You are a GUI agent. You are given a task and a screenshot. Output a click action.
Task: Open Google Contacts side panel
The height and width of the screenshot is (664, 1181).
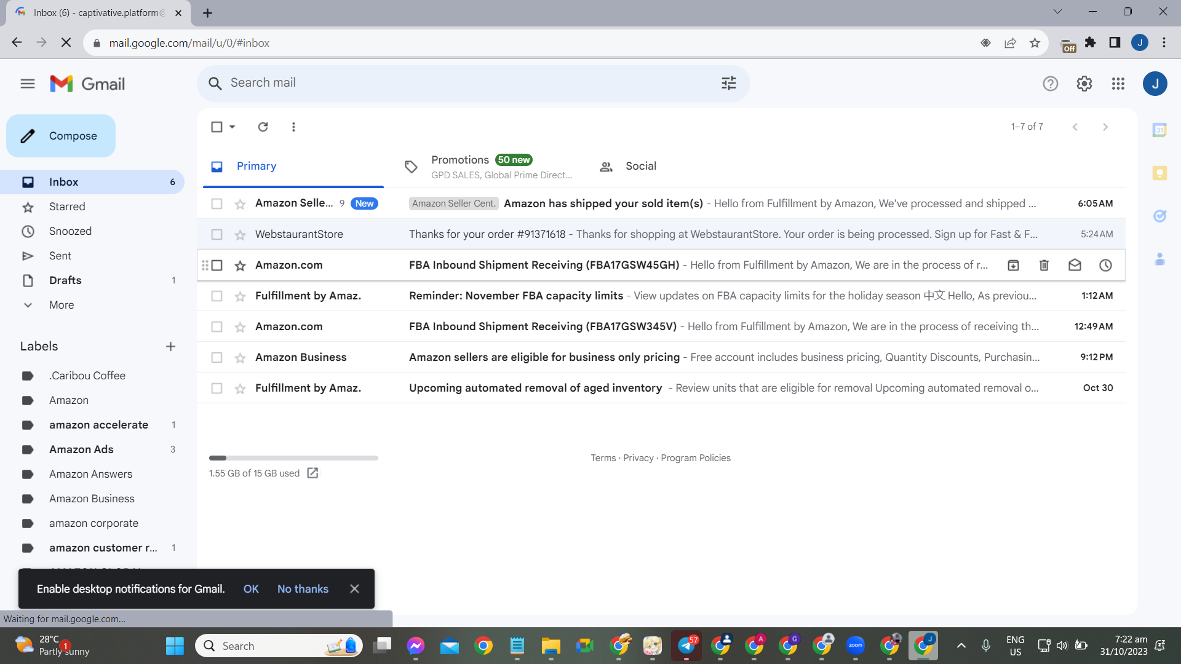(x=1159, y=259)
